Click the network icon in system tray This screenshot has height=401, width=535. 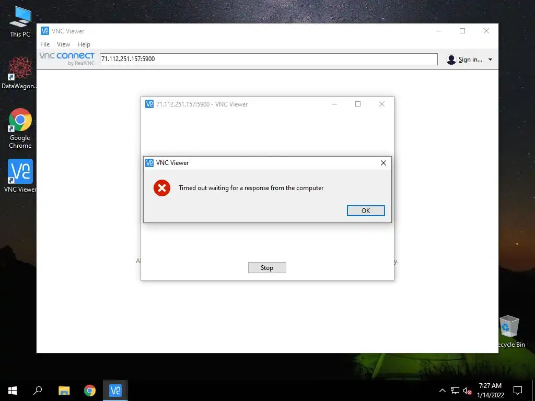(x=455, y=391)
